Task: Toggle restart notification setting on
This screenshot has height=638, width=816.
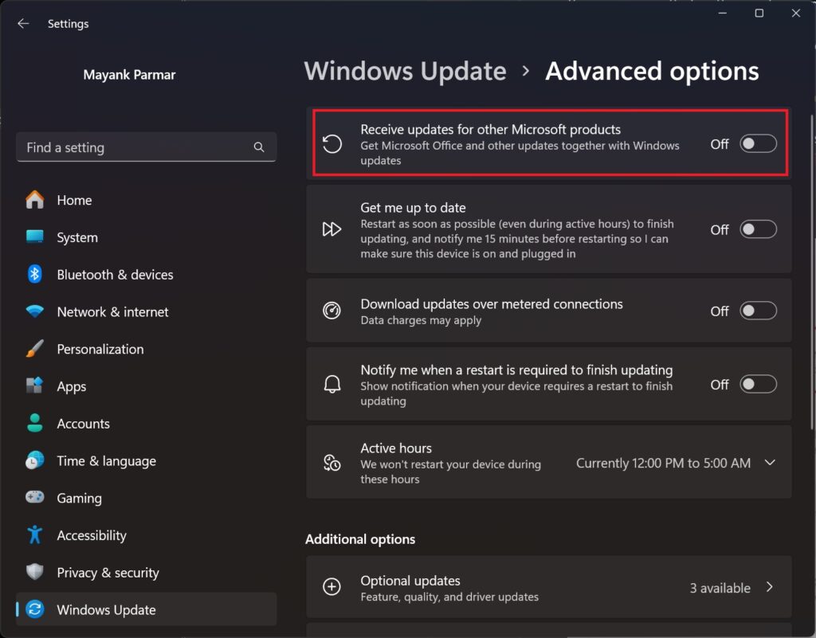Action: click(x=757, y=384)
